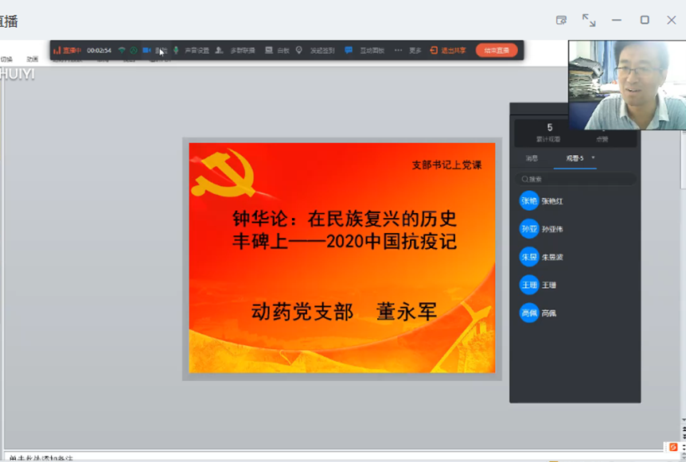Image resolution: width=686 pixels, height=462 pixels.
Task: Toggle the 互动面板 interaction panel
Action: 372,50
